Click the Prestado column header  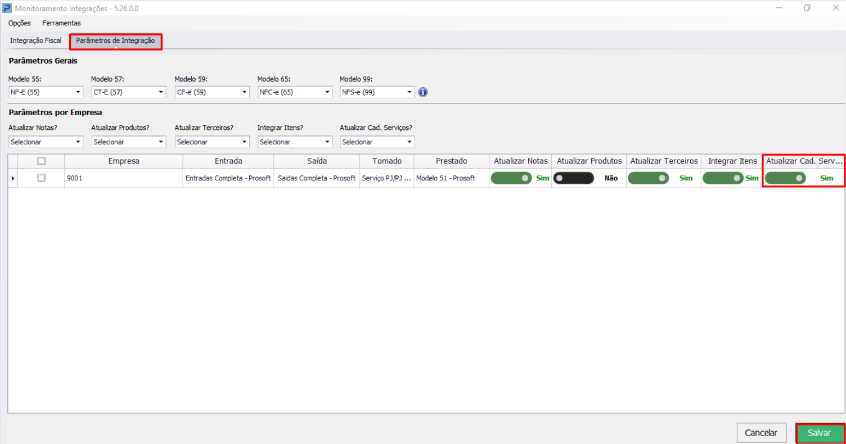point(452,161)
